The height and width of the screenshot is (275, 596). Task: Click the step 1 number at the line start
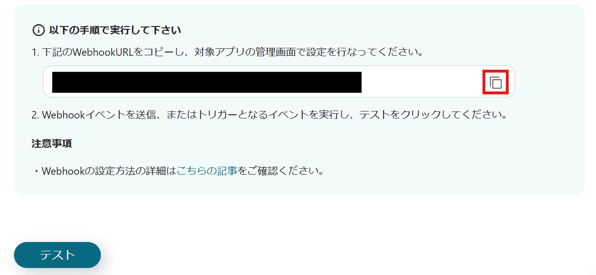[35, 52]
